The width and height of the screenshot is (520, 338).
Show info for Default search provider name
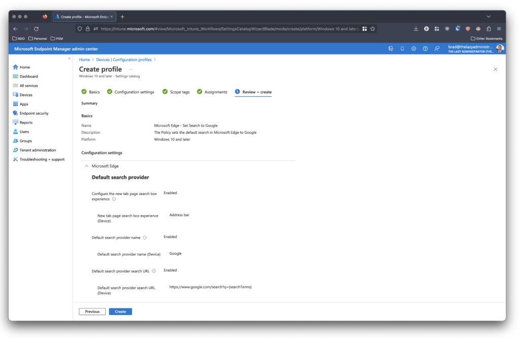point(145,238)
